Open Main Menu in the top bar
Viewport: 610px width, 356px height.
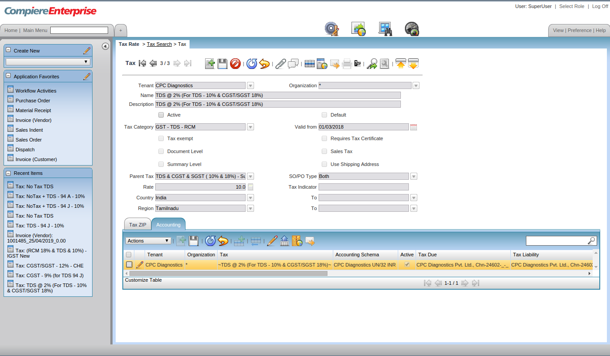point(35,30)
